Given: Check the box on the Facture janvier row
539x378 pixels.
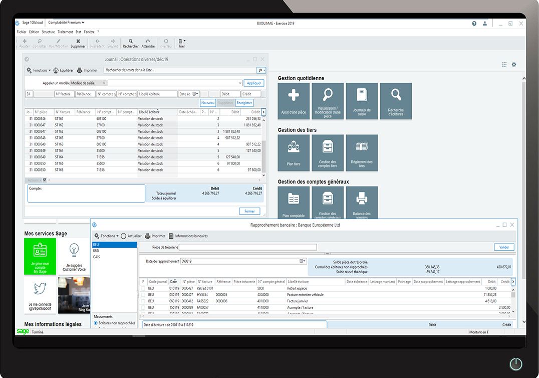Looking at the screenshot, I should pos(143,301).
